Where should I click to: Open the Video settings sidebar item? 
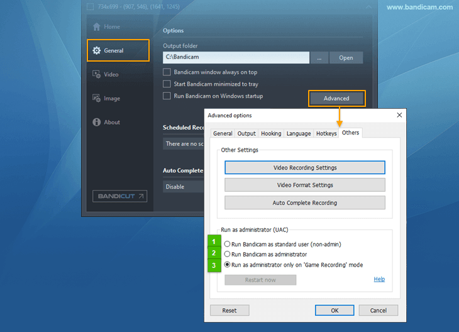[106, 74]
